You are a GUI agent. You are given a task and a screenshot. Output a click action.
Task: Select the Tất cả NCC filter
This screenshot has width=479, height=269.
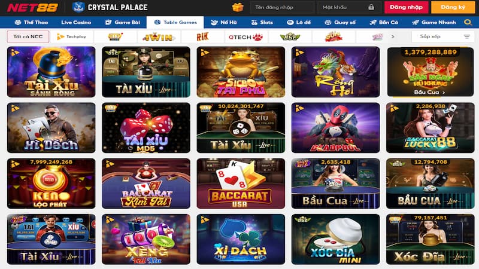click(28, 36)
